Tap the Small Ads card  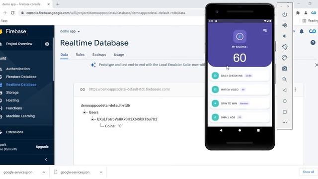tap(239, 117)
